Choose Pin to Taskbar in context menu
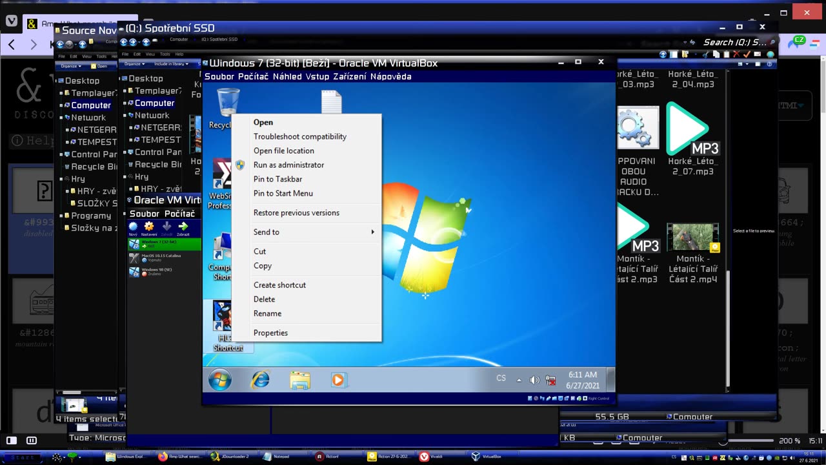826x465 pixels. (x=277, y=179)
